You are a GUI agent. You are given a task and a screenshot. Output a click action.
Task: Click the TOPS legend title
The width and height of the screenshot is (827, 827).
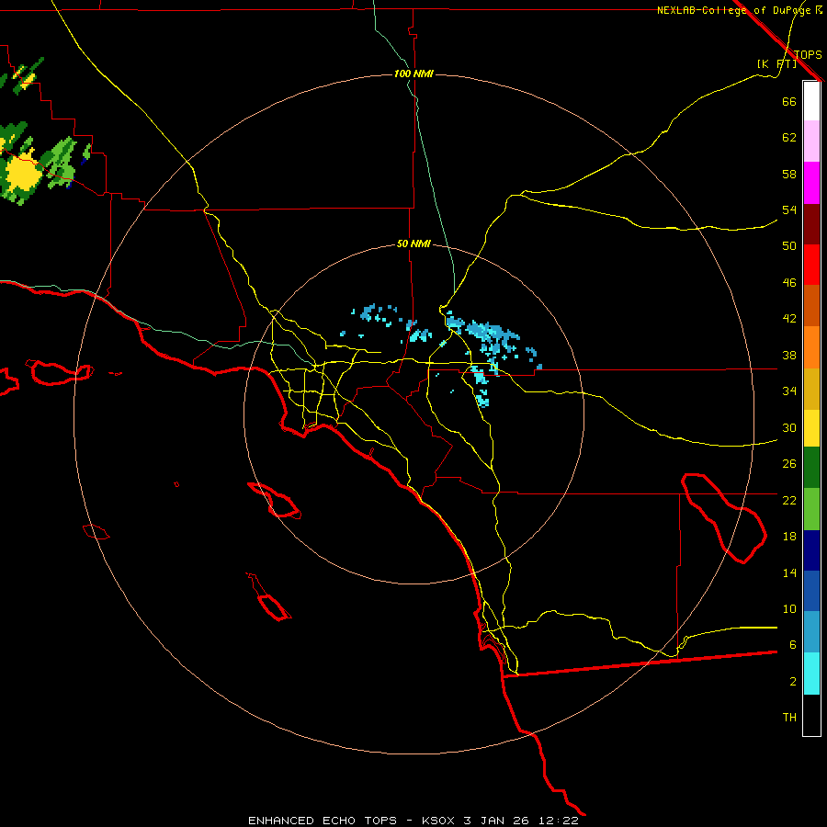pos(808,54)
